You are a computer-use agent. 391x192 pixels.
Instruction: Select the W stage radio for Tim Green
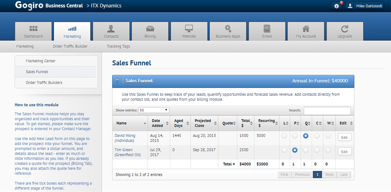click(328, 150)
